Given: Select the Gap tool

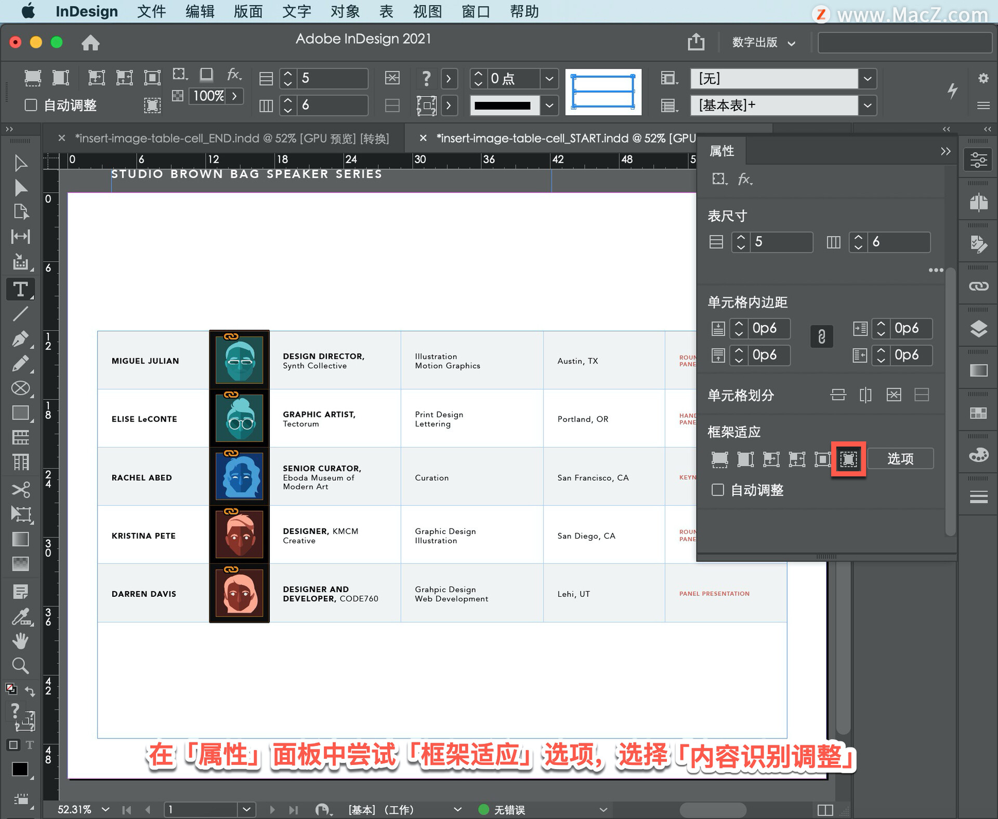Looking at the screenshot, I should [20, 236].
